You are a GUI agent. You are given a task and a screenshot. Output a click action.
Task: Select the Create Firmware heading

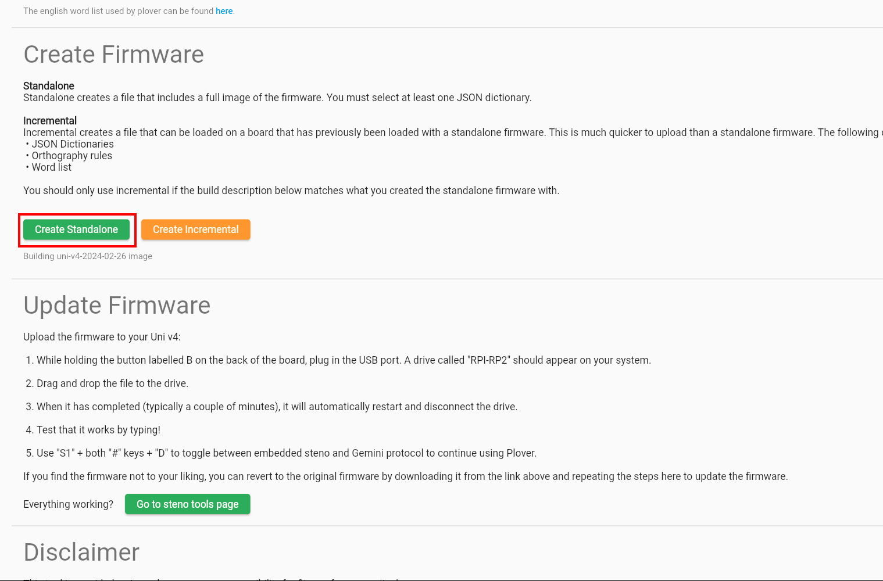click(114, 55)
